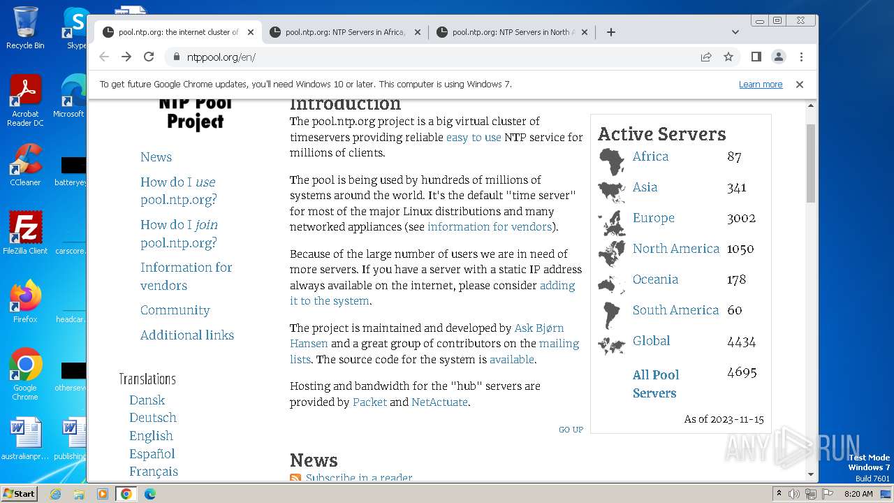Open the Additional links sidebar link
Viewport: 894px width, 503px height.
(x=186, y=335)
